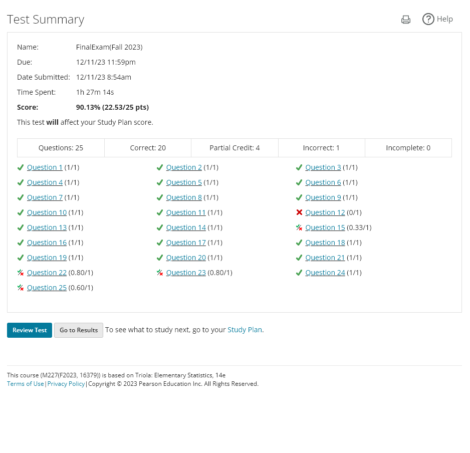470x453 pixels.
Task: Click the red X icon beside Question 12
Action: tap(299, 212)
